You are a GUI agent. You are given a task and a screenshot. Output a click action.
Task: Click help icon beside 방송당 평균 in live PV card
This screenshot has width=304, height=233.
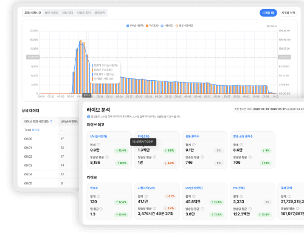(x=250, y=209)
